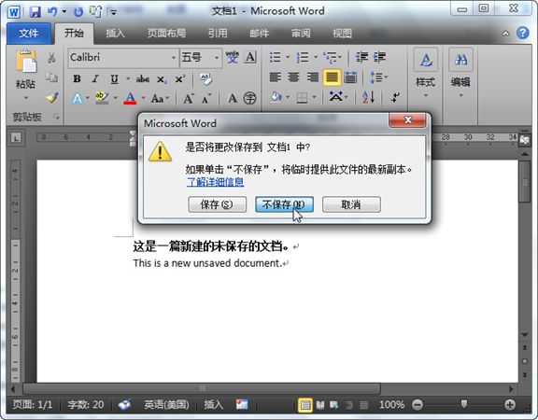Click the vertical scrollbar thumb
The image size is (538, 420).
tap(525, 182)
